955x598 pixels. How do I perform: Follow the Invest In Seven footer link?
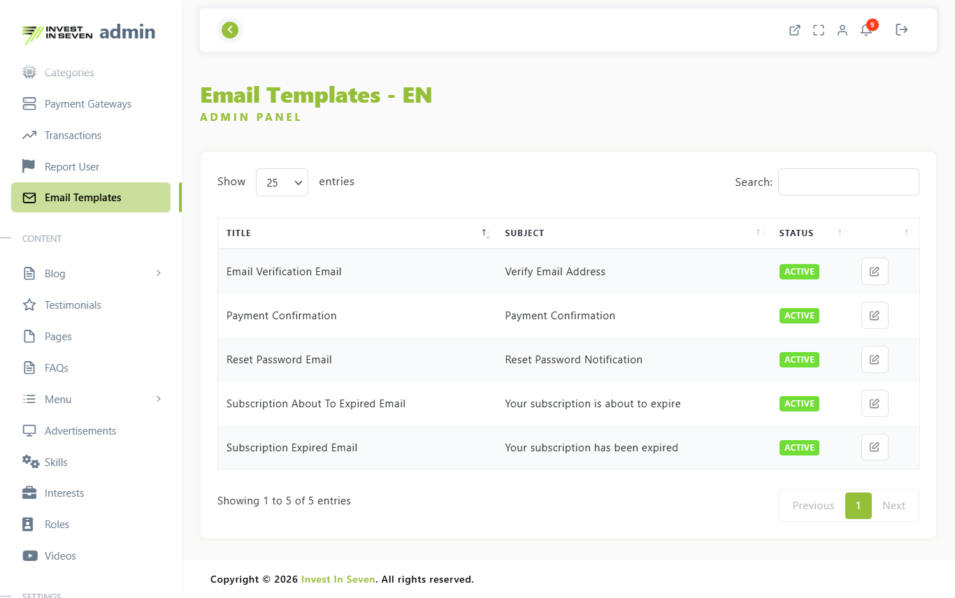point(338,579)
